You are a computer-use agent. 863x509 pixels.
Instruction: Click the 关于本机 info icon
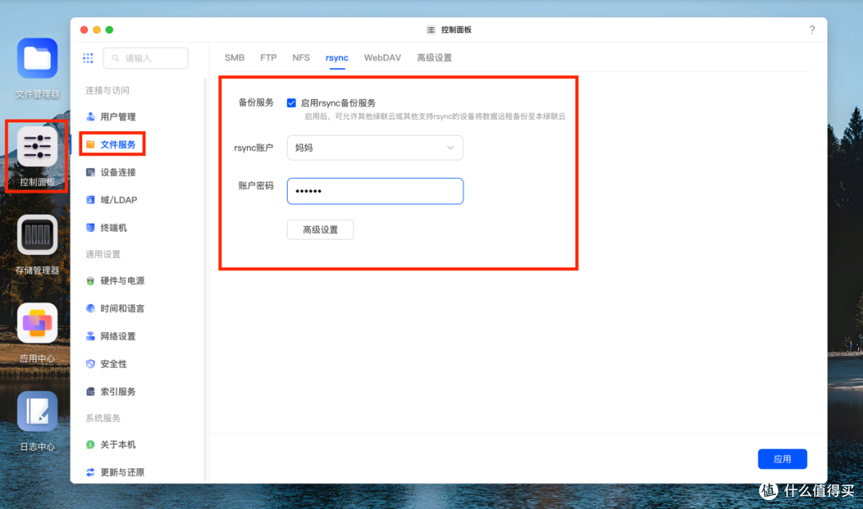90,444
